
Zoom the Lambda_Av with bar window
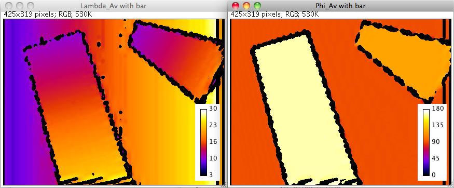(x=31, y=6)
